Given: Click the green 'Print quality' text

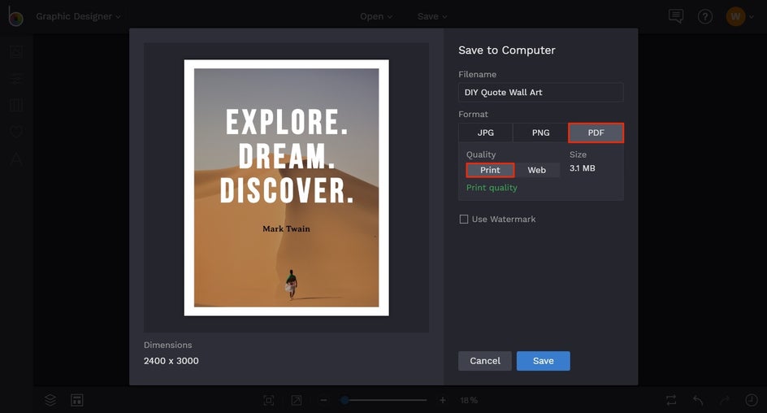Looking at the screenshot, I should coord(492,188).
